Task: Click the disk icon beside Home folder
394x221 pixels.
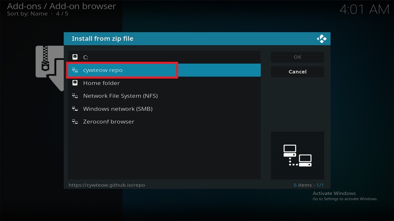Action: click(x=75, y=83)
